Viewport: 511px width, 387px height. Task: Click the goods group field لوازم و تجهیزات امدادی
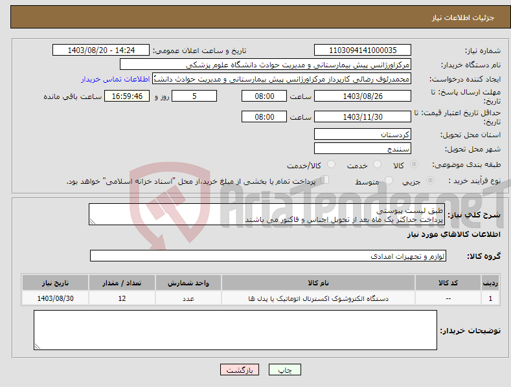pos(268,256)
